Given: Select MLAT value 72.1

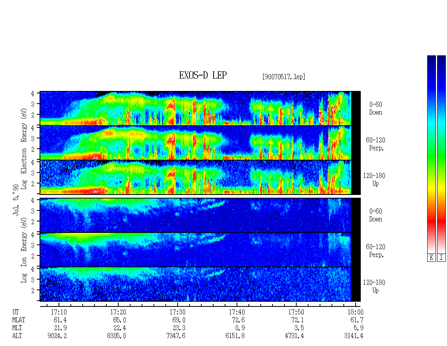Looking at the screenshot, I should tap(297, 320).
